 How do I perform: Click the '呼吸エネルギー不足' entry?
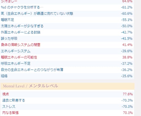point(16,63)
